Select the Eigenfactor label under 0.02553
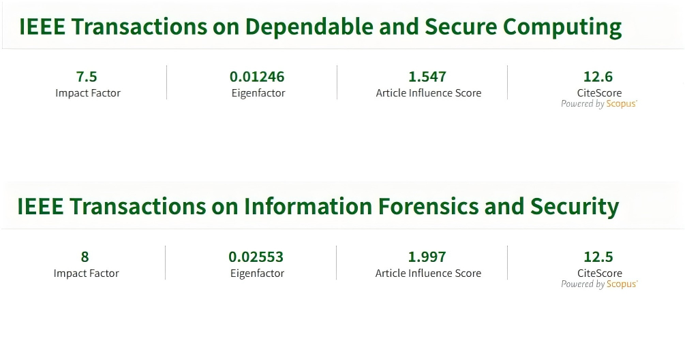 point(258,273)
